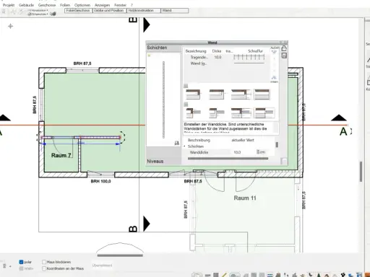Click the horizontal scrollbar under Wanddicke
The width and height of the screenshot is (370, 277).
click(228, 159)
